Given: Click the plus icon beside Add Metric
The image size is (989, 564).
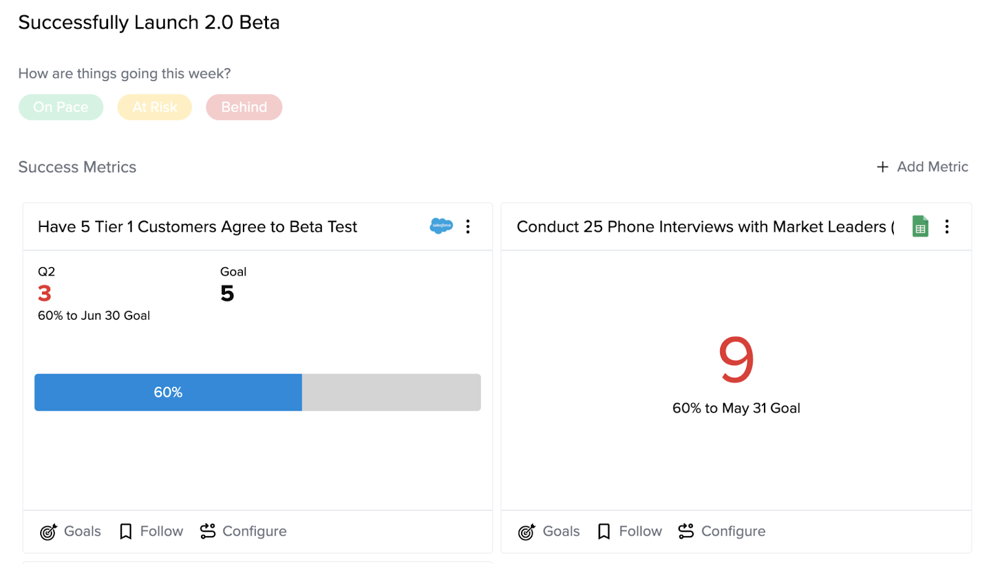Looking at the screenshot, I should pos(883,167).
